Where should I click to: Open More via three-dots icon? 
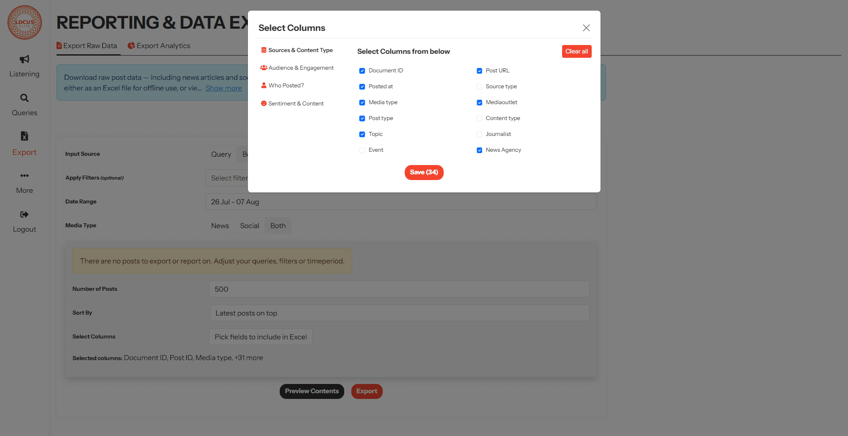[x=24, y=176]
